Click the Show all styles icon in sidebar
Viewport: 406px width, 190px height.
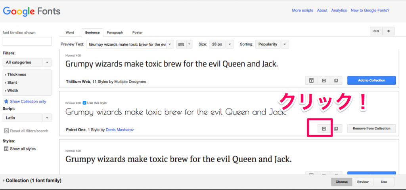click(6, 149)
